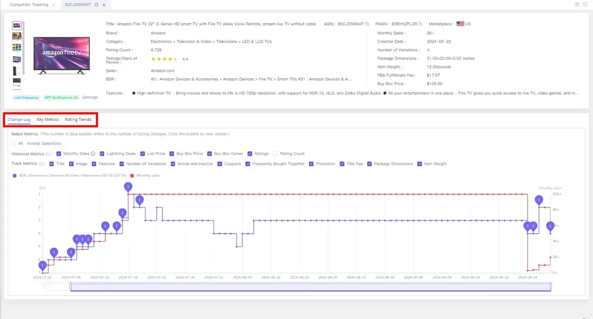Copy the ASIN with its copy icon
This screenshot has height=319, width=593.
pyautogui.click(x=367, y=24)
